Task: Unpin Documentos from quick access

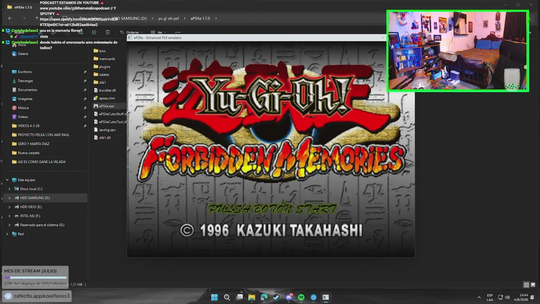Action: [x=85, y=90]
